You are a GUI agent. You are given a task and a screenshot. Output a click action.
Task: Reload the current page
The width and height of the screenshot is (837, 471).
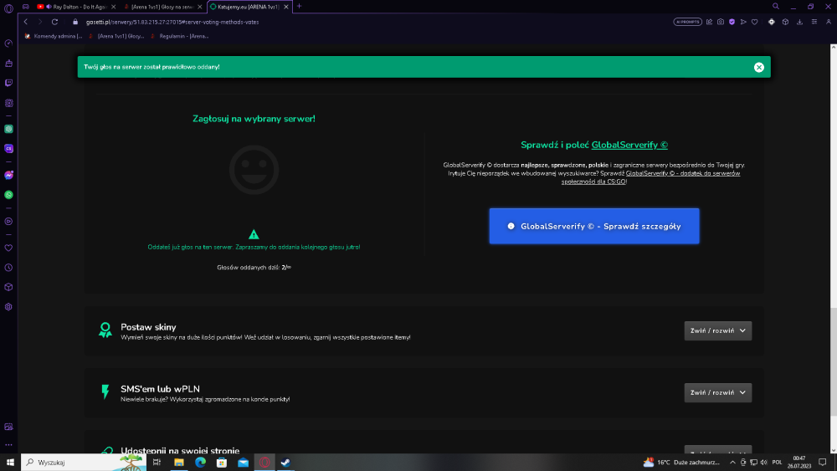click(x=54, y=22)
